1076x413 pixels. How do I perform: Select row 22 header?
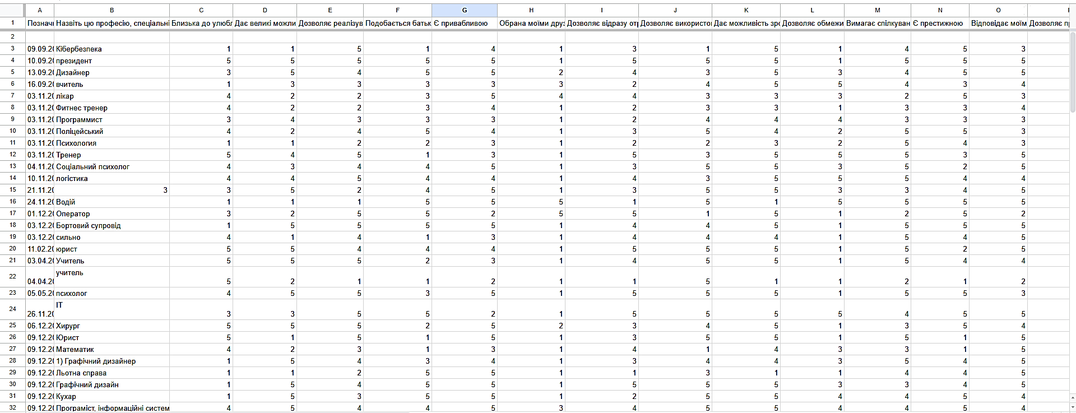point(12,276)
